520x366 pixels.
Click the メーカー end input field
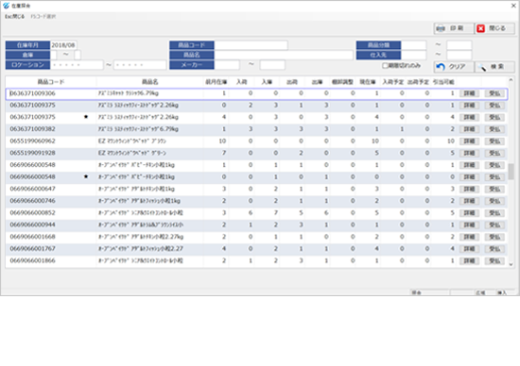[272, 65]
